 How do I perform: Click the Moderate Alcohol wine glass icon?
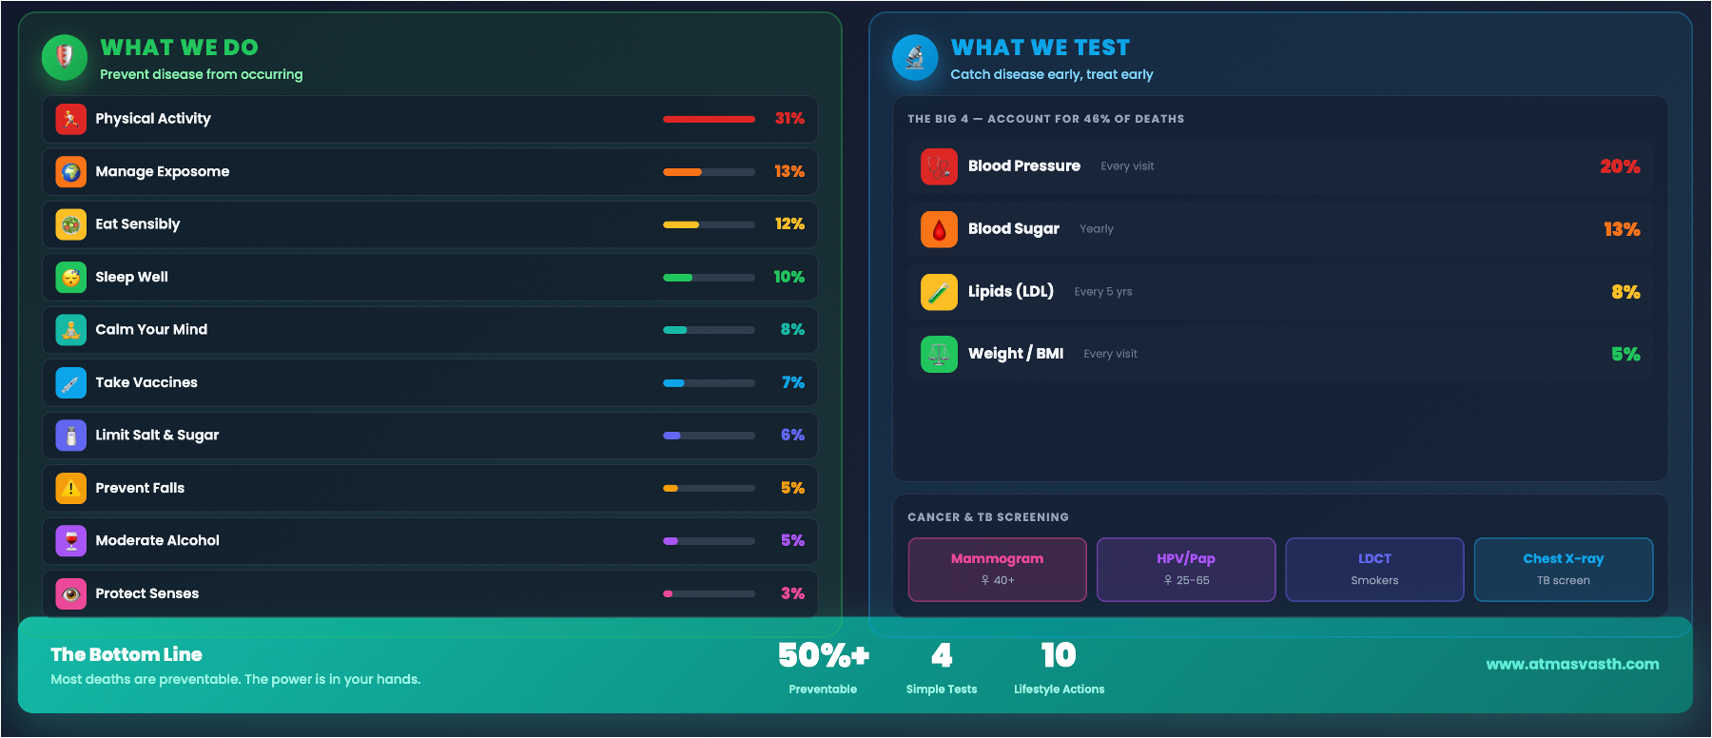point(70,541)
